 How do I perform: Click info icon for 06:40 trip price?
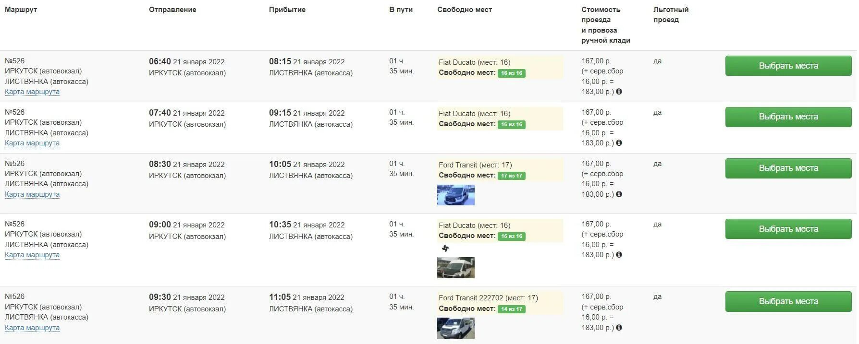[x=619, y=92]
